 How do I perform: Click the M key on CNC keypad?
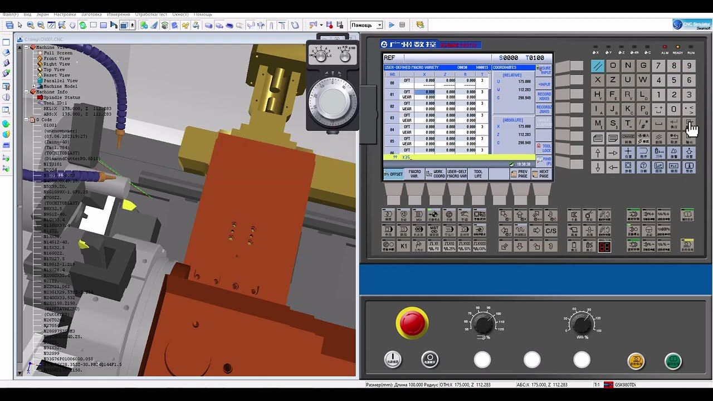(x=598, y=123)
